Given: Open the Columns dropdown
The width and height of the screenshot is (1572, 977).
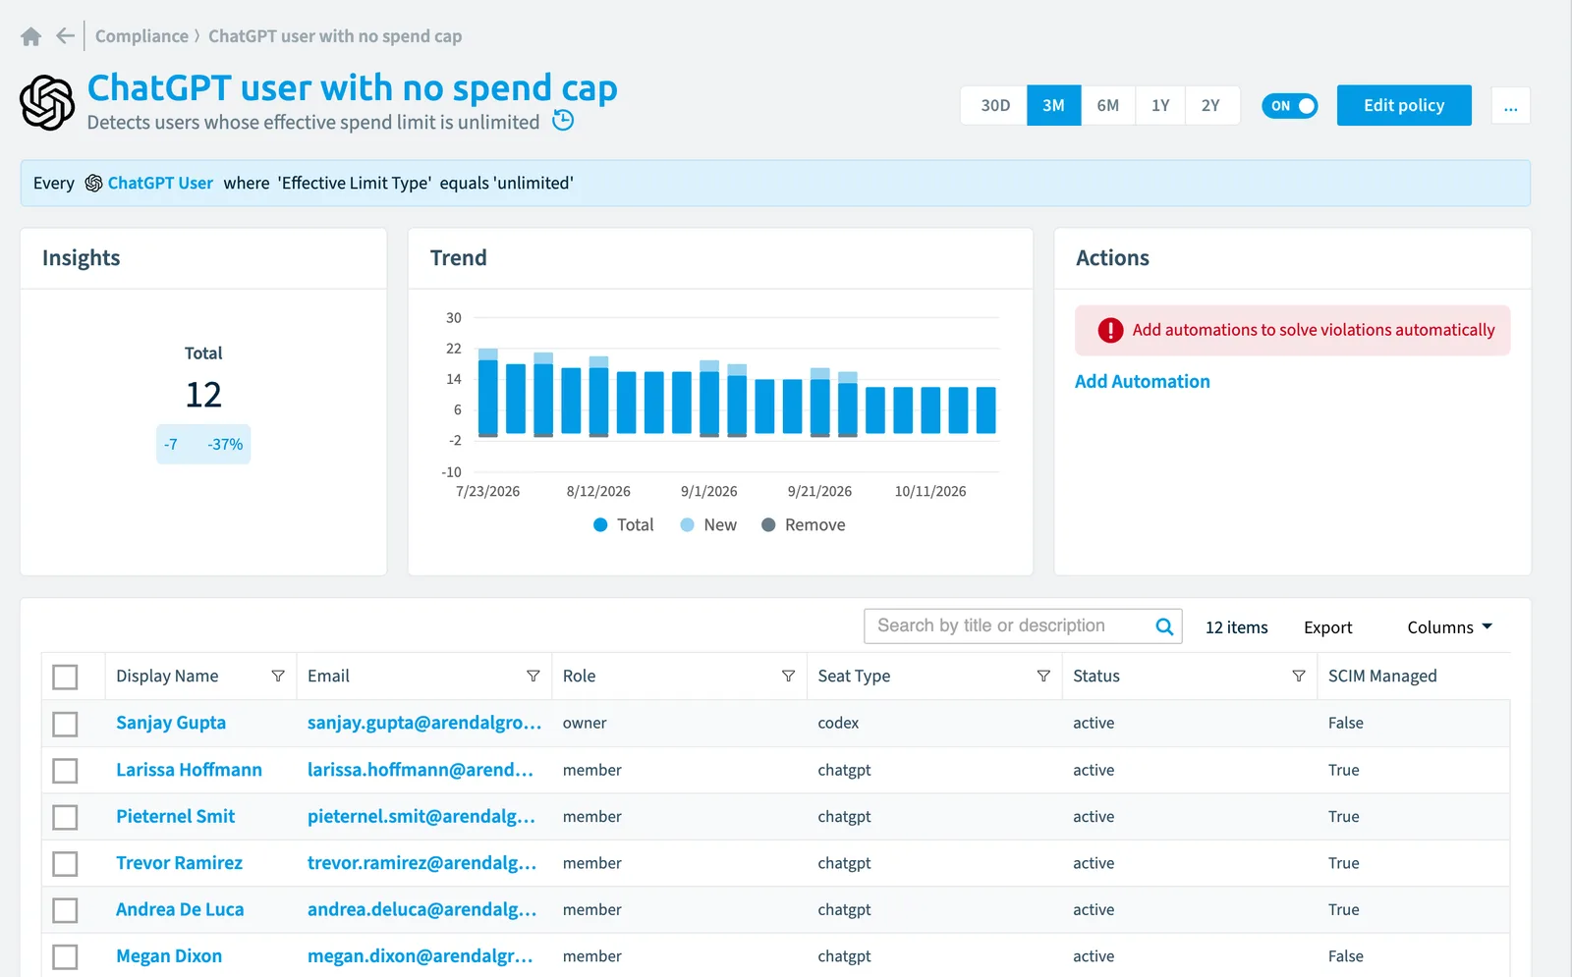Looking at the screenshot, I should point(1449,627).
